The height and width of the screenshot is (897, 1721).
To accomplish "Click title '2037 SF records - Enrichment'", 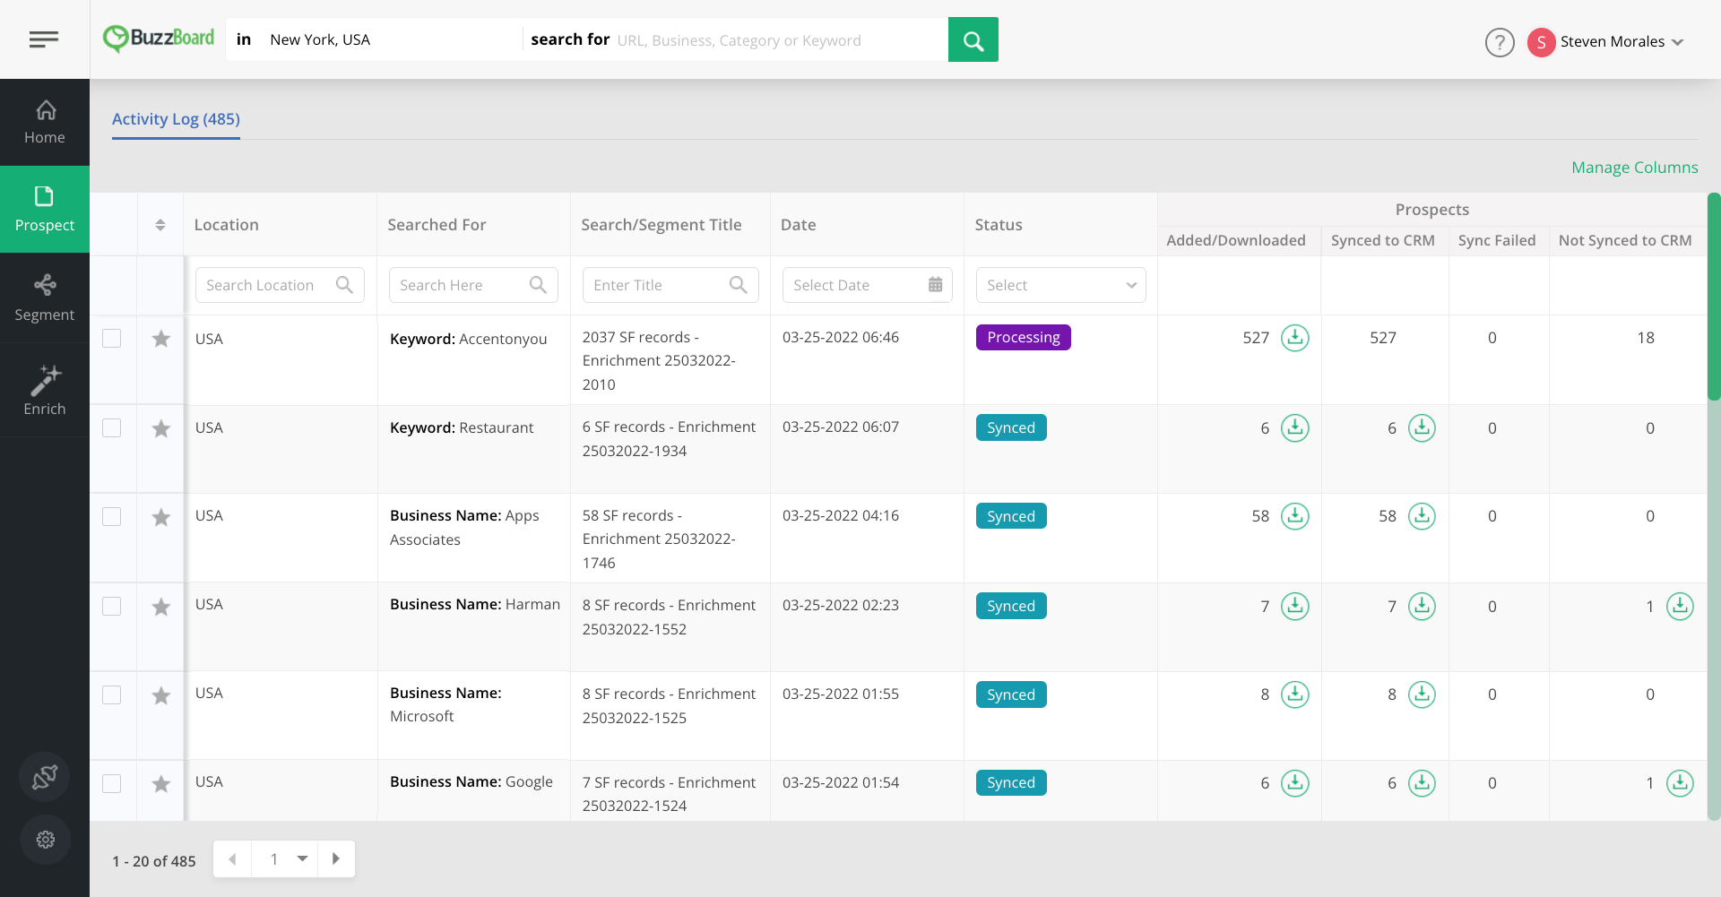I will click(x=659, y=360).
